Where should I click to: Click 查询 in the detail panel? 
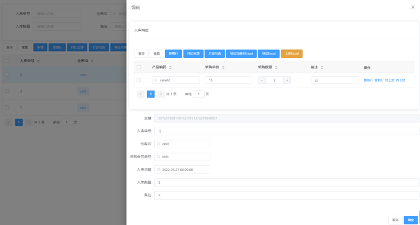(x=141, y=53)
